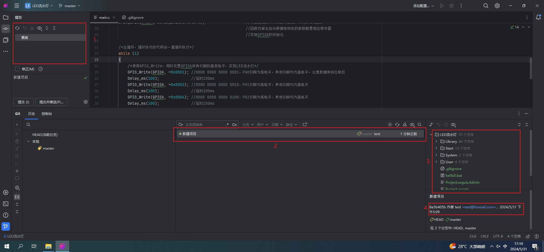Toggle match case Cc in log search
Viewport: 544px width, 252px height.
[x=234, y=125]
